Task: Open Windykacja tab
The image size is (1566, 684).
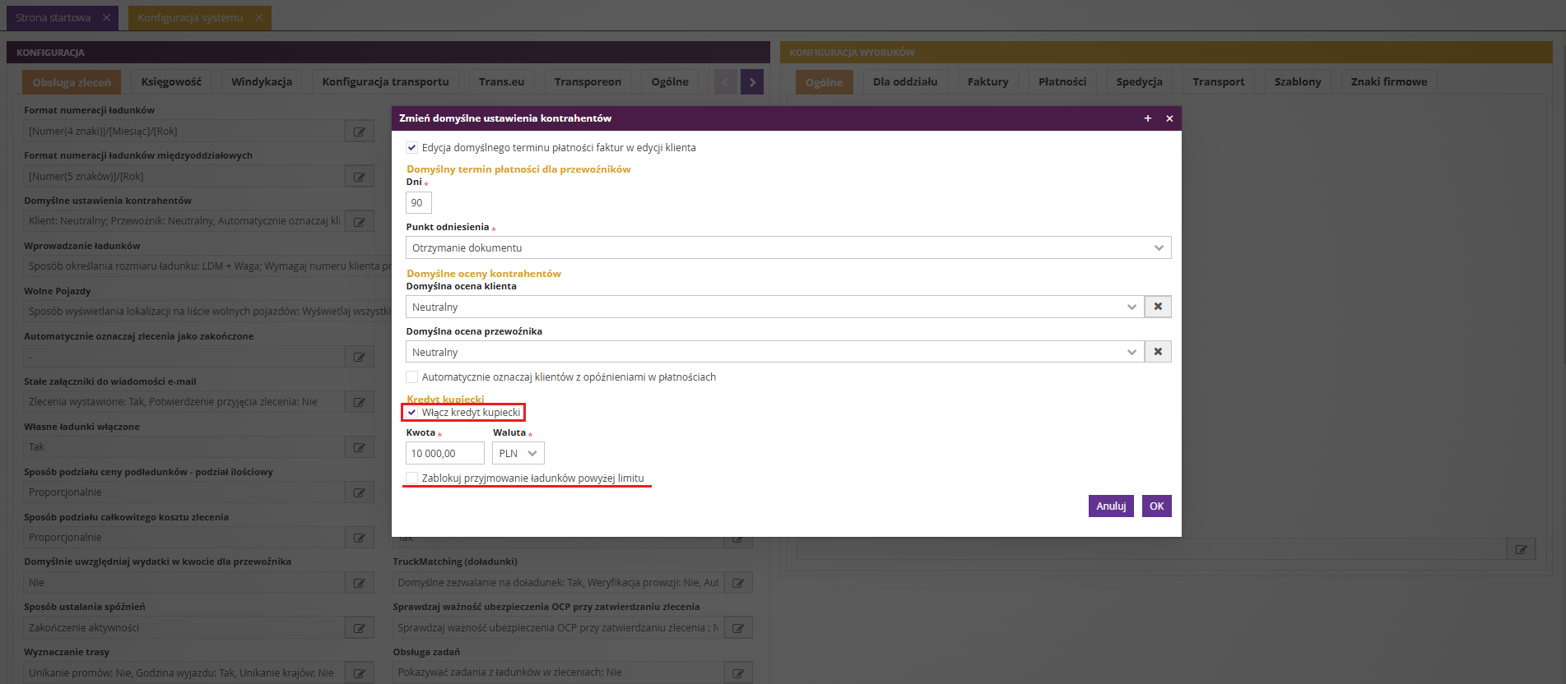Action: 262,82
